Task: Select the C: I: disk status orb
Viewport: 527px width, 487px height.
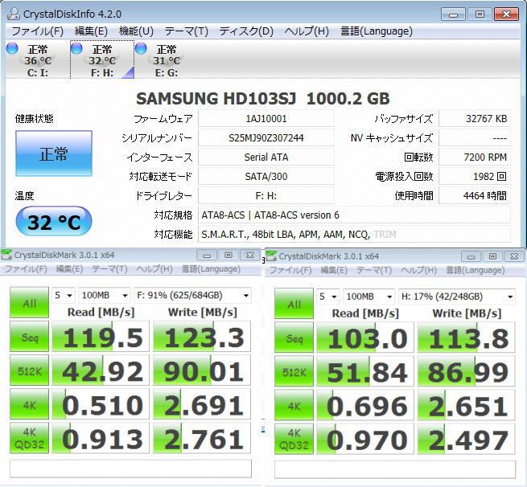Action: [x=12, y=49]
